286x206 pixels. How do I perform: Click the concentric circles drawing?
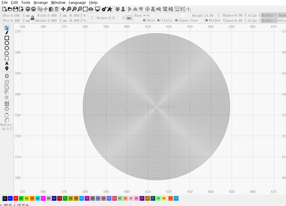[x=156, y=107]
